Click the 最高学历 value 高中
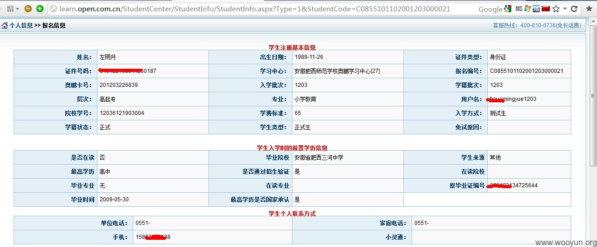This screenshot has width=597, height=247. [105, 171]
